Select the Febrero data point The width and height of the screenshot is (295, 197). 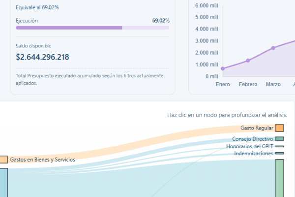(248, 61)
